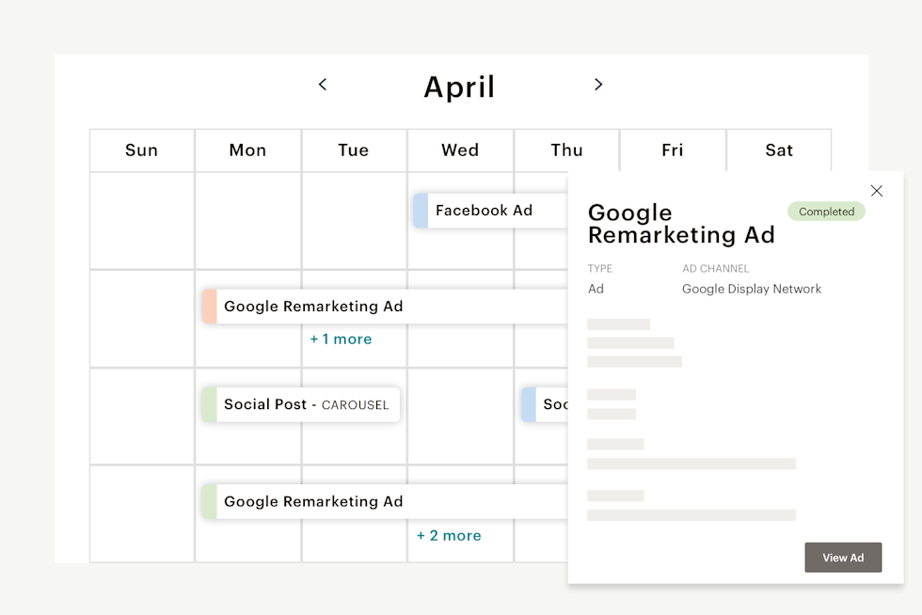Viewport: 922px width, 615px height.
Task: Advance to the next month
Action: [598, 85]
